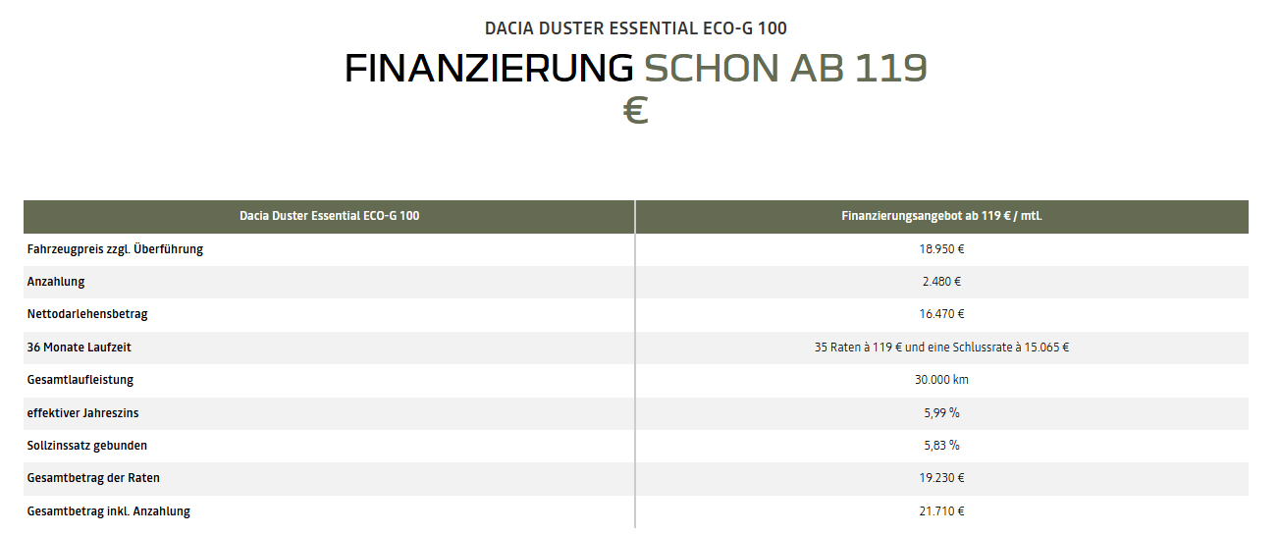This screenshot has height=536, width=1281.
Task: Select the Anzahlung row label
Action: click(56, 282)
